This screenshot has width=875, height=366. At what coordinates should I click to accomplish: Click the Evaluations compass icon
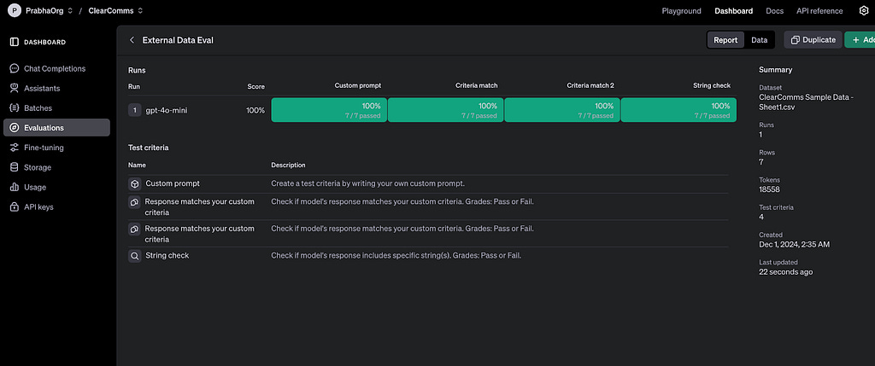tap(15, 128)
